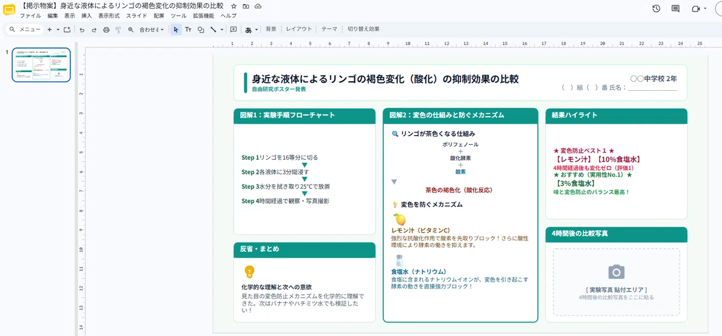
Task: Select the line tool
Action: [x=213, y=29]
